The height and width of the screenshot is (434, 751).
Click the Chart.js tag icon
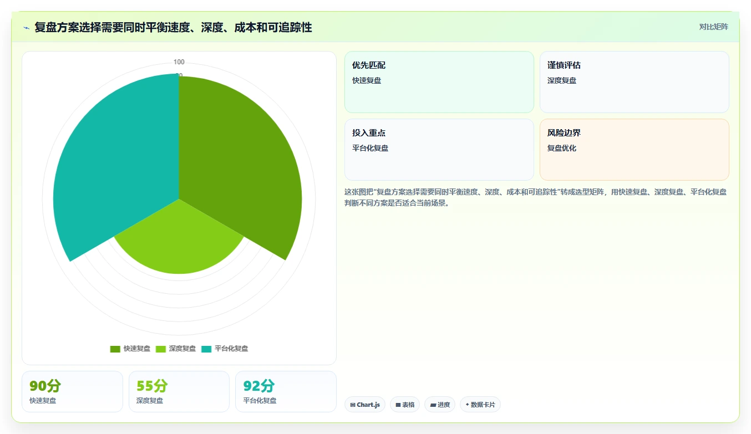coord(353,405)
